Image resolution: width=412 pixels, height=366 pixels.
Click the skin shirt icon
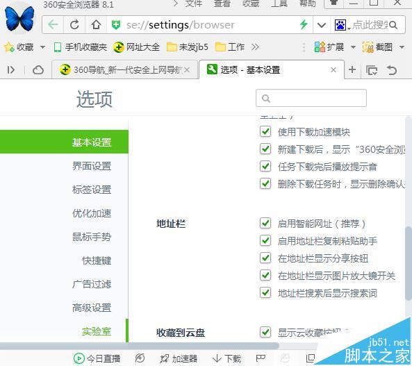click(x=334, y=3)
